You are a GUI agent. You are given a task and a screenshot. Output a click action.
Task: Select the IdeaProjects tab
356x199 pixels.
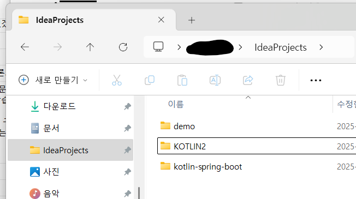click(94, 20)
